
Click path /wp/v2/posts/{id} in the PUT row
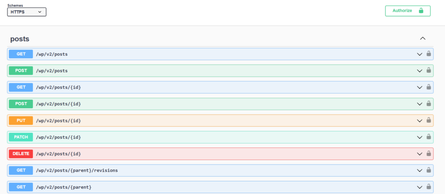(59, 121)
